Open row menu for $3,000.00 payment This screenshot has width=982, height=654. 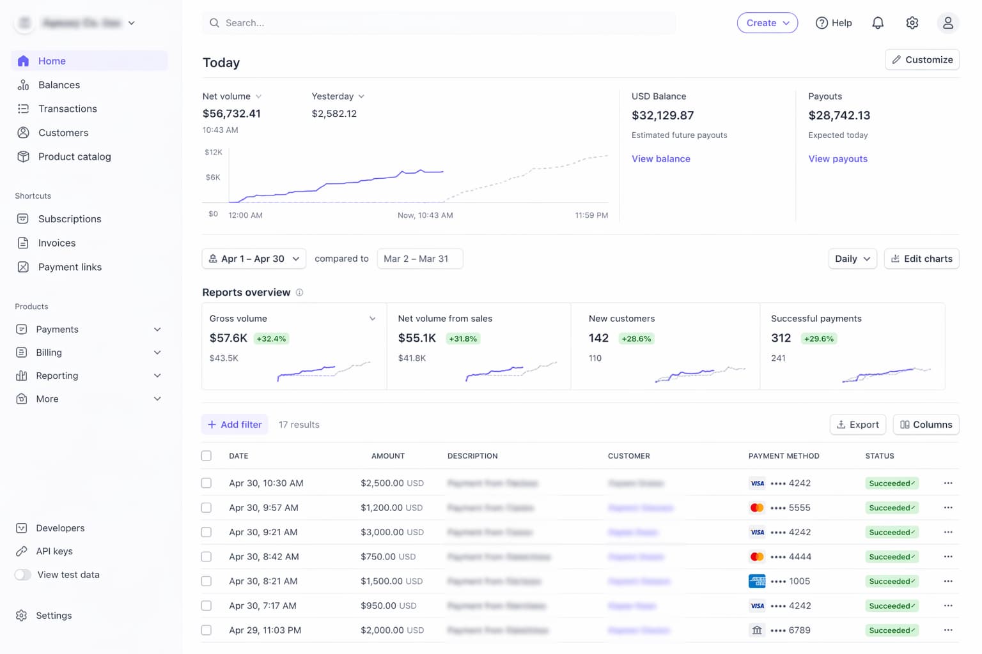[x=948, y=532]
